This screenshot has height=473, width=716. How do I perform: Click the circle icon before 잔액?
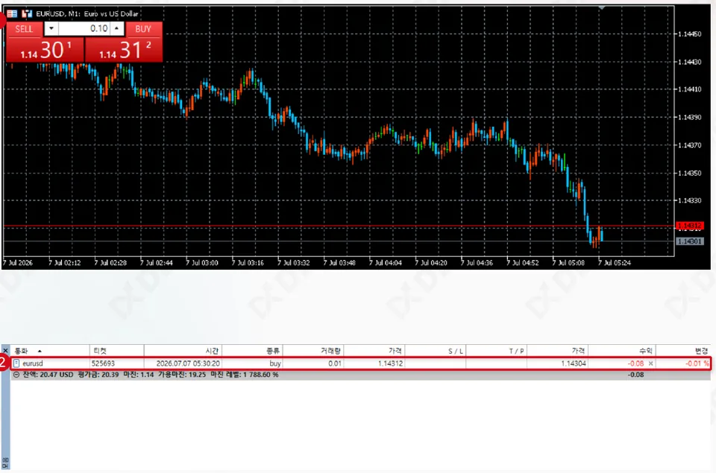pyautogui.click(x=16, y=375)
